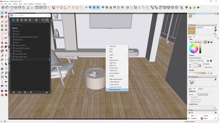Toggle Always face camera checkbox
The width and height of the screenshot is (219, 123).
190,99
